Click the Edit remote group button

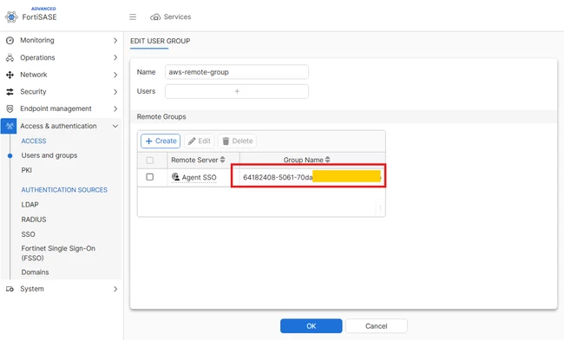[200, 141]
